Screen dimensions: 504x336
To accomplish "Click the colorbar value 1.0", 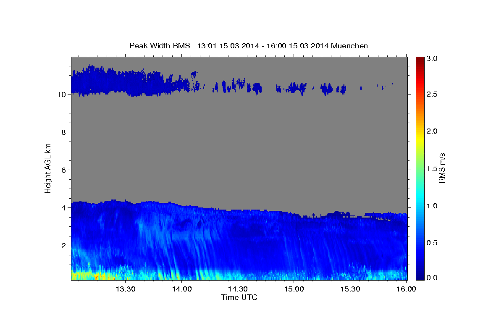I will [x=431, y=206].
